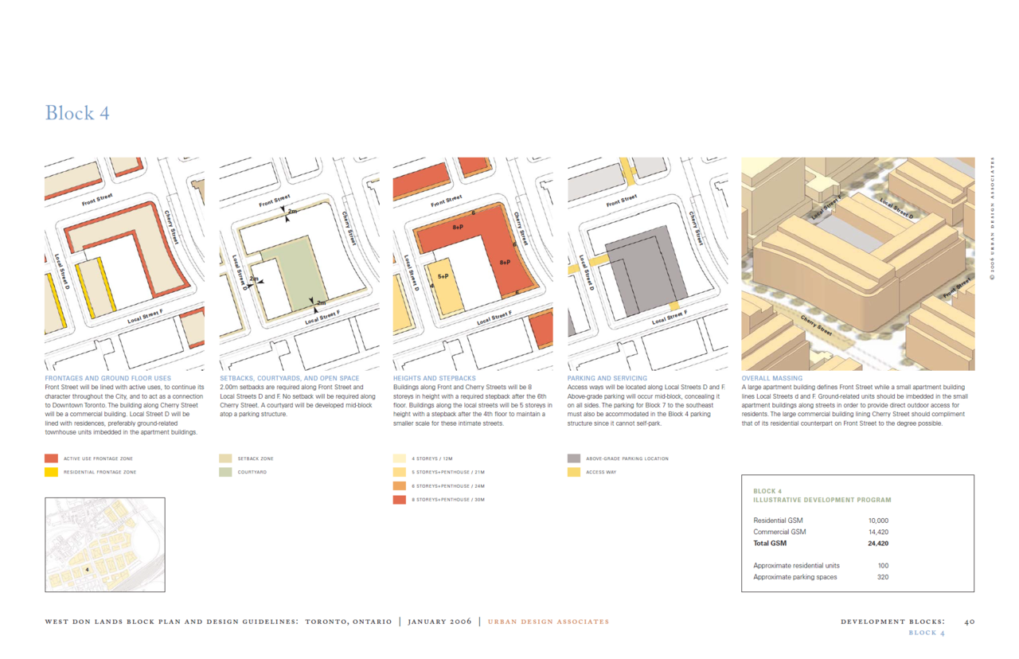Open the Parking and Servicing map
The height and width of the screenshot is (659, 1019).
[x=647, y=263]
